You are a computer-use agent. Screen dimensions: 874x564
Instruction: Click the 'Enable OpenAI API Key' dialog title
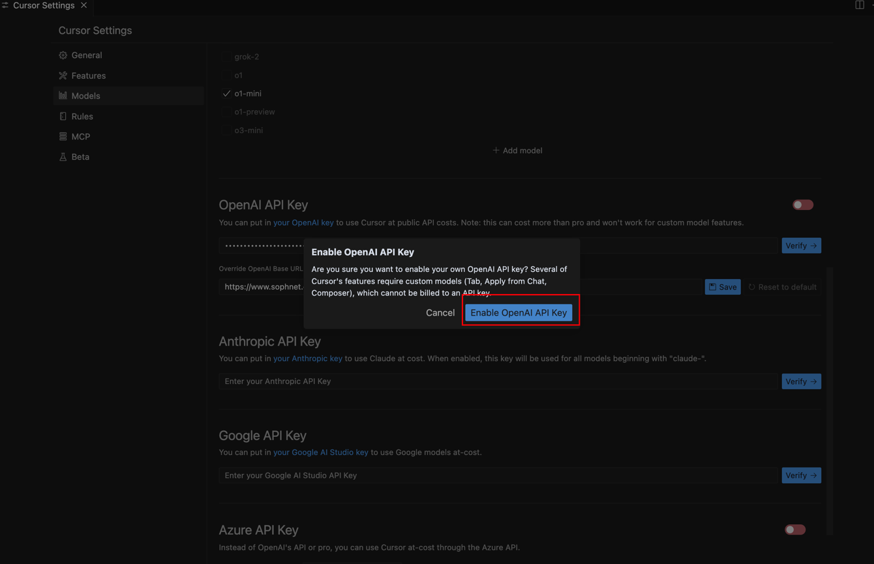[363, 252]
